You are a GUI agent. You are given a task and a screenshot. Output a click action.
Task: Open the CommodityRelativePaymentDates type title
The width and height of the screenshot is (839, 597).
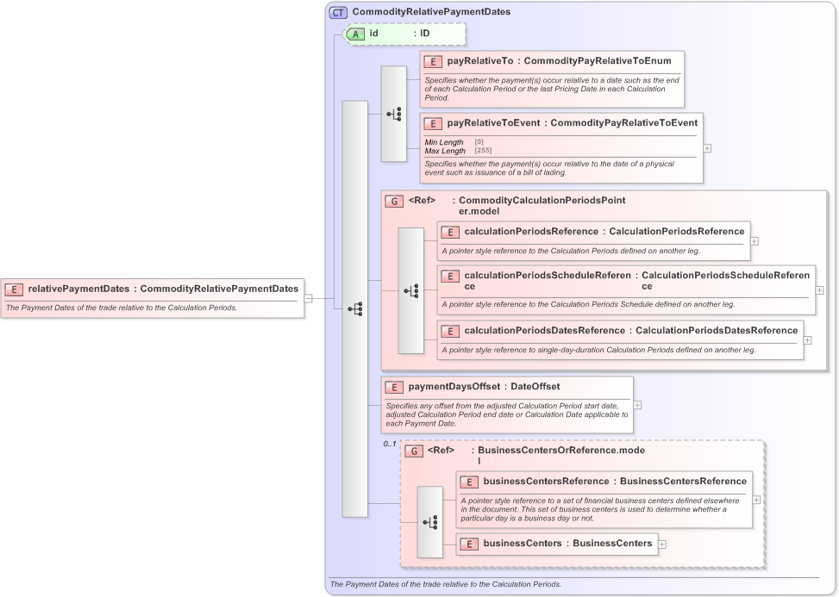431,12
